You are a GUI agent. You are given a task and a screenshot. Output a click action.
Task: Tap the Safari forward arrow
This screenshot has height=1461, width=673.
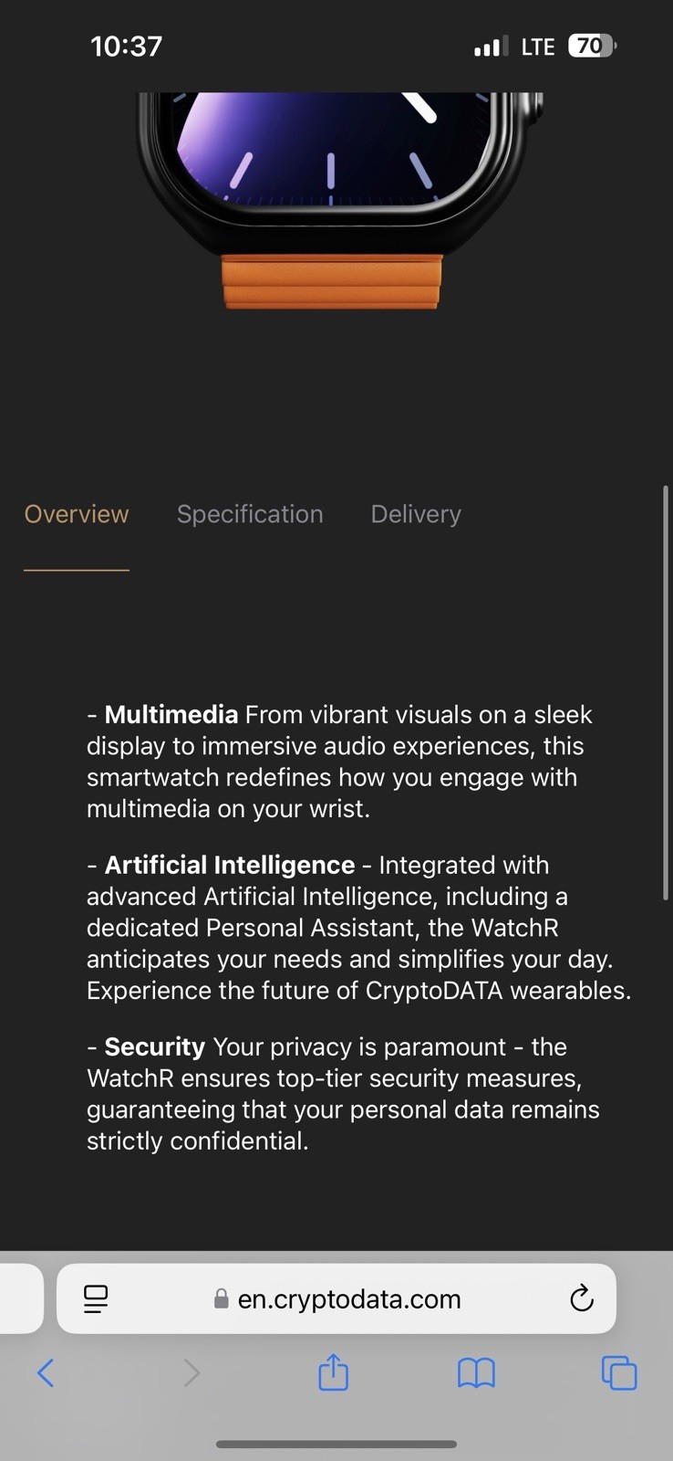pos(191,1372)
